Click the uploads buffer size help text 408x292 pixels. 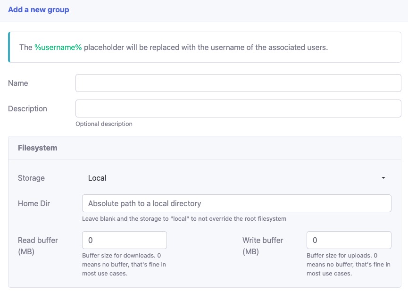coord(349,264)
